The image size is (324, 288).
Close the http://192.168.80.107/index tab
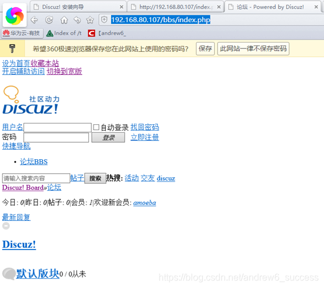coord(219,7)
